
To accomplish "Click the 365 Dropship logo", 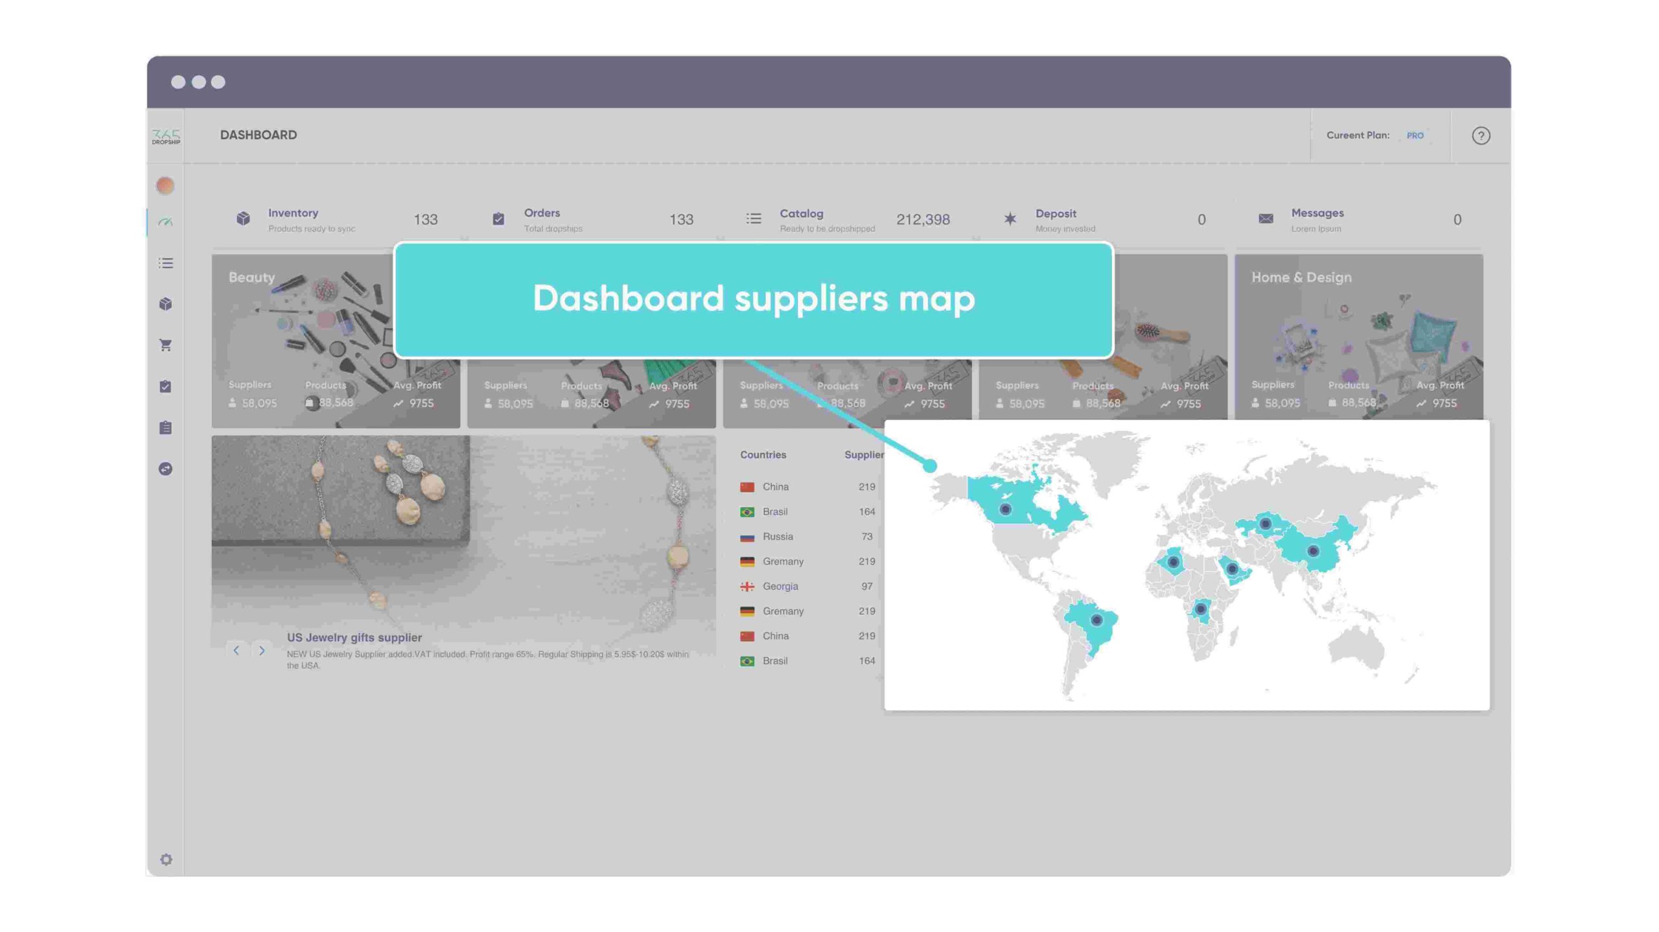I will coord(166,136).
